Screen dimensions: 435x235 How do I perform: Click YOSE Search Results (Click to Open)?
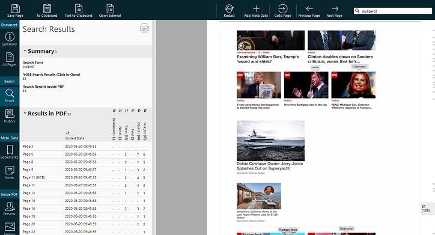(51, 75)
